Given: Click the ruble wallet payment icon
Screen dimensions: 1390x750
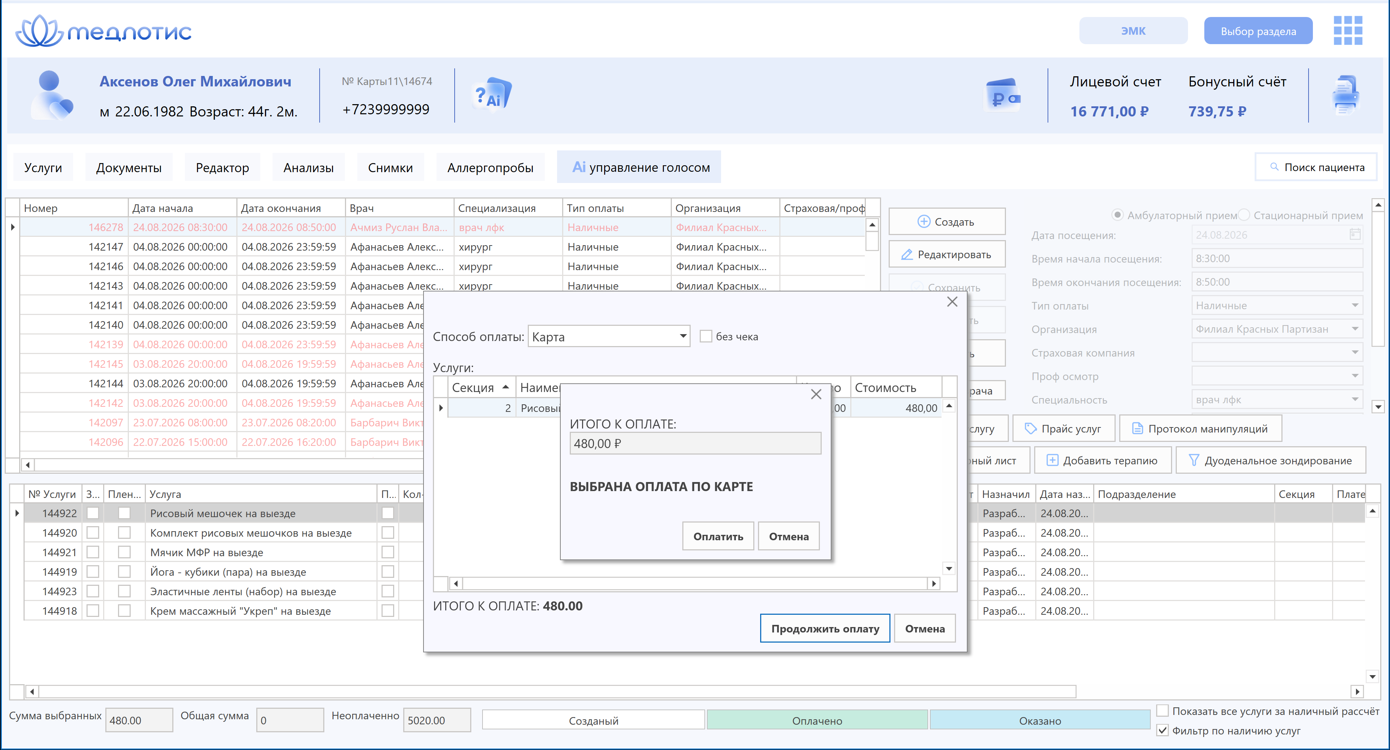Looking at the screenshot, I should pyautogui.click(x=1003, y=95).
